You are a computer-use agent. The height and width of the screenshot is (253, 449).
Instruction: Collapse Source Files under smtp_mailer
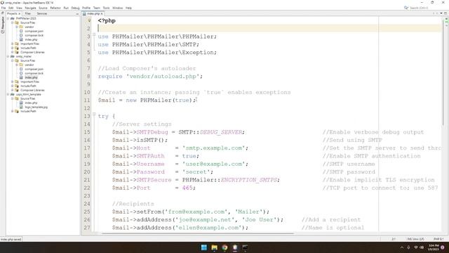pos(13,61)
